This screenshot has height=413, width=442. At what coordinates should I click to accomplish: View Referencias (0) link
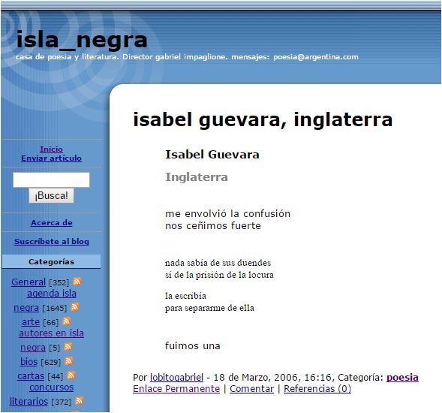(x=317, y=388)
